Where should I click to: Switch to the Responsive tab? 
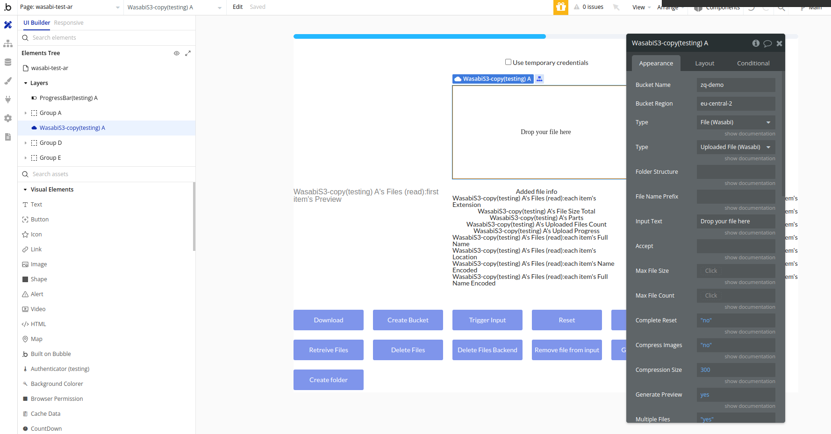(69, 23)
